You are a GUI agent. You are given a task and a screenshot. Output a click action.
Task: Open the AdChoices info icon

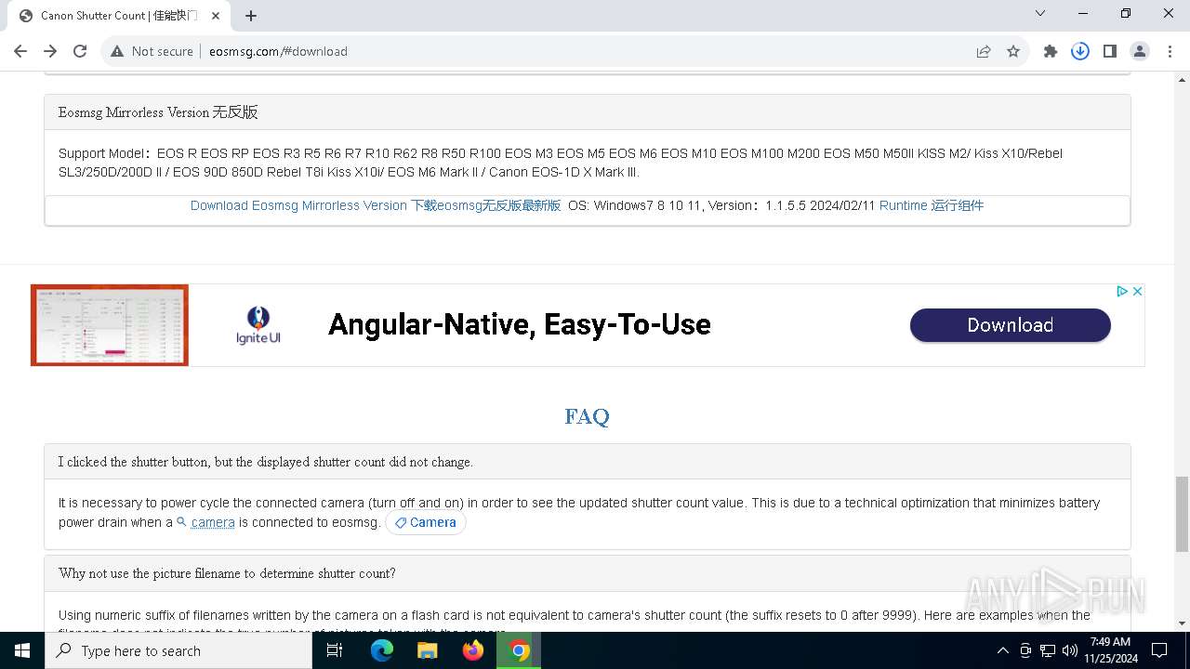pyautogui.click(x=1121, y=291)
